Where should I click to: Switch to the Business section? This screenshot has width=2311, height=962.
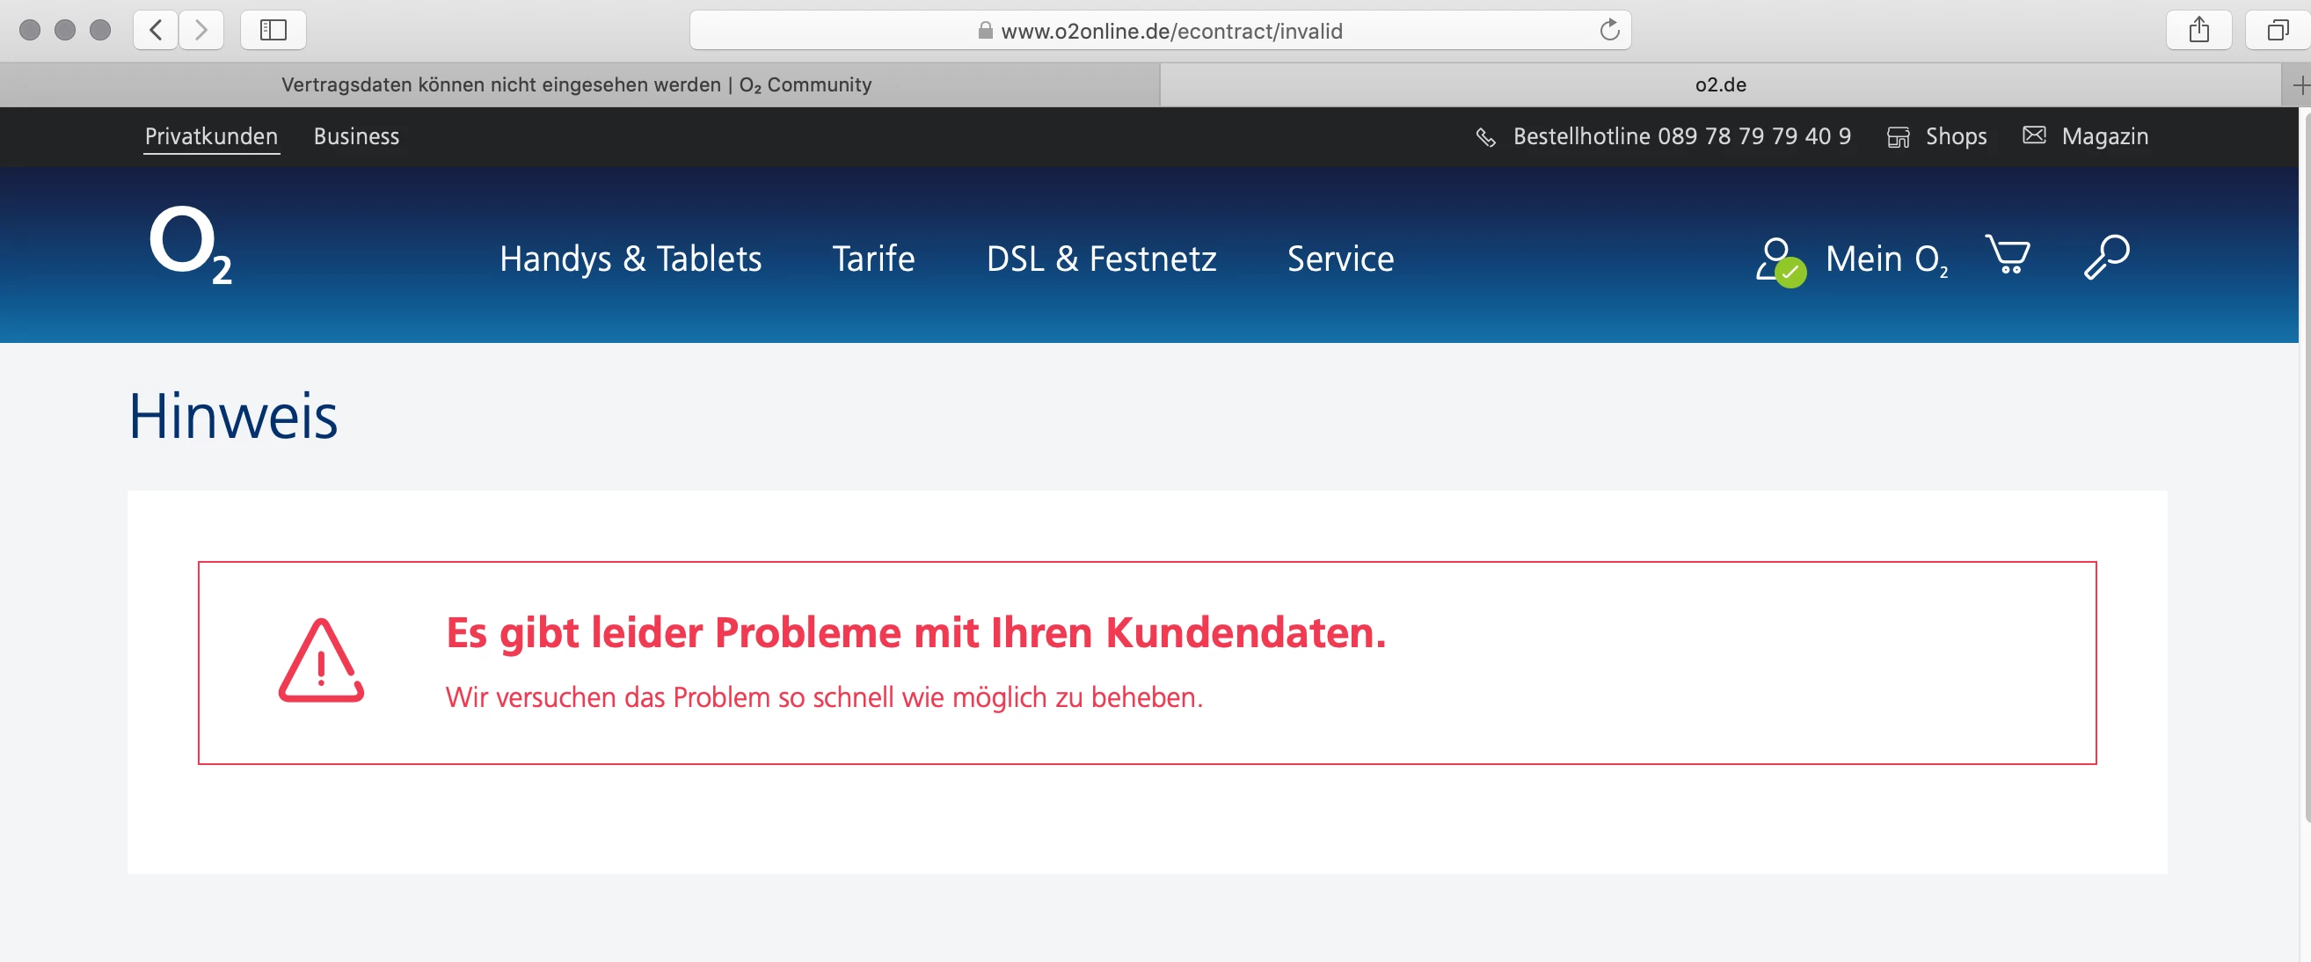[356, 136]
